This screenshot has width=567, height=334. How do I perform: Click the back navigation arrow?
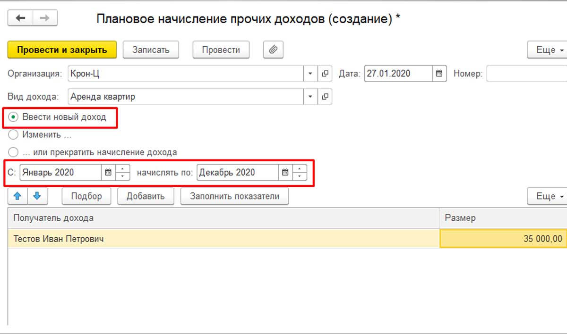(x=20, y=18)
